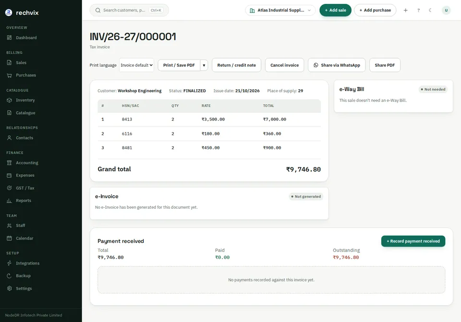
Task: Click the Not generated e-Invoice badge
Action: [x=306, y=197]
